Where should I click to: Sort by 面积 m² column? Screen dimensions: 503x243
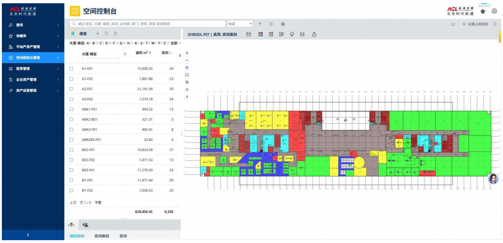(150, 53)
